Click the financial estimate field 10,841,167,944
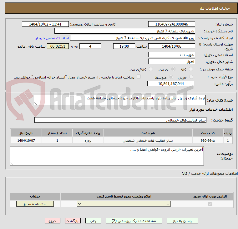 171,83
